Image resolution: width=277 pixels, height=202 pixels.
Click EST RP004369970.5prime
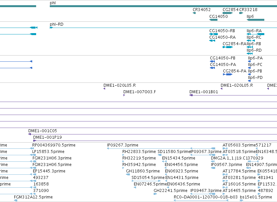coord(54,145)
